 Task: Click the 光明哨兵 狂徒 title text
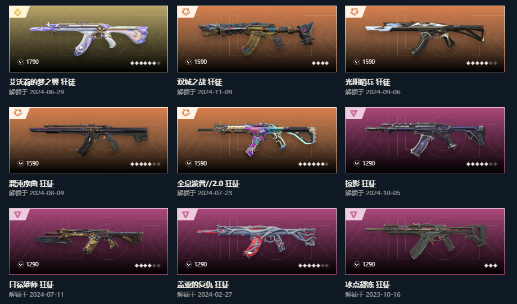click(368, 82)
